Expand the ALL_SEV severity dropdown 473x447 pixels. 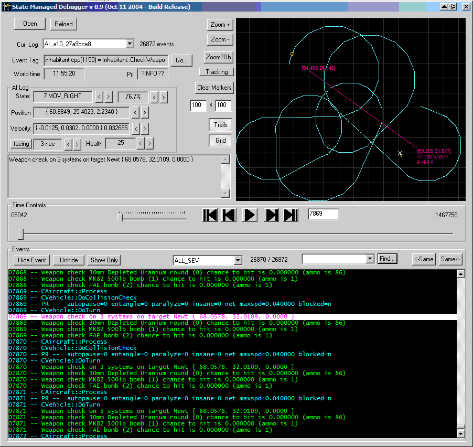click(x=238, y=260)
